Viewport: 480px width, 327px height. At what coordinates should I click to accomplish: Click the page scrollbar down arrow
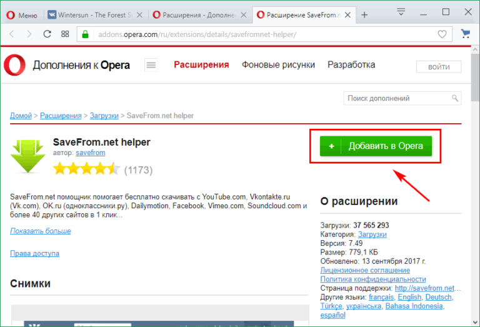pos(475,322)
